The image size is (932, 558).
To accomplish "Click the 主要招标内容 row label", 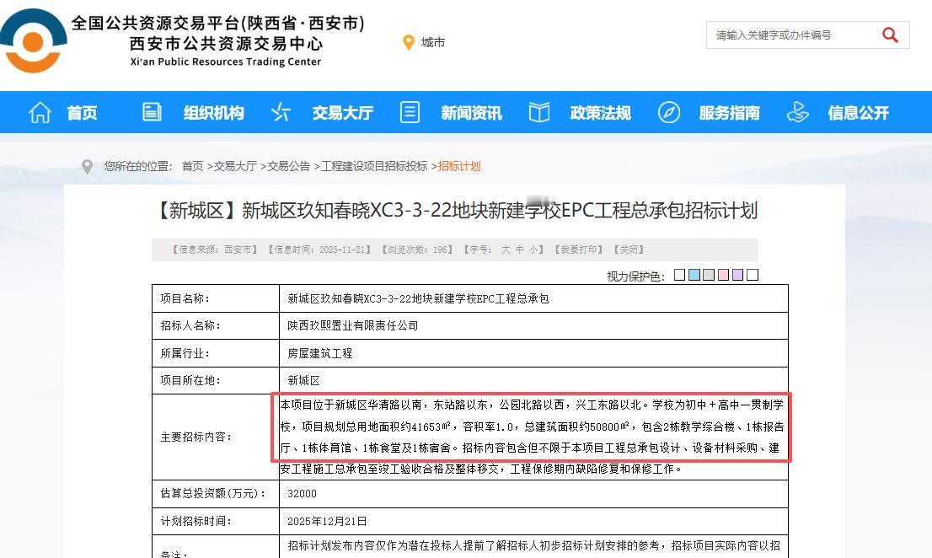I will [196, 437].
